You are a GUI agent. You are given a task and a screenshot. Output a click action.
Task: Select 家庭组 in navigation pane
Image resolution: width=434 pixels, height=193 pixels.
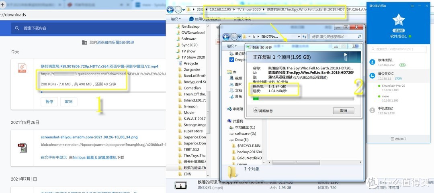pos(235,109)
